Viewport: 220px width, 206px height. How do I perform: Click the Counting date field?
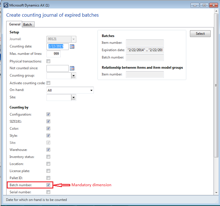click(58, 46)
